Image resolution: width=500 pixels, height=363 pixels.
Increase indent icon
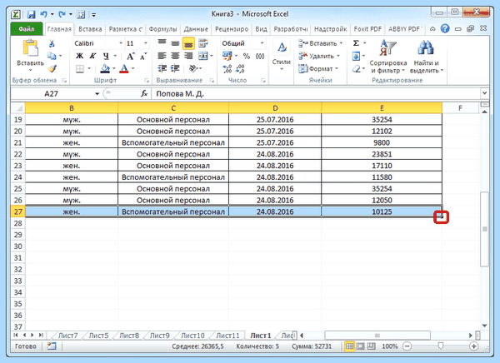coord(175,68)
